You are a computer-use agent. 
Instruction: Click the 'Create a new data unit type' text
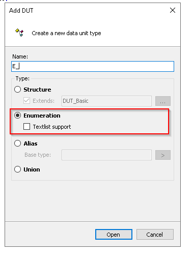click(66, 33)
